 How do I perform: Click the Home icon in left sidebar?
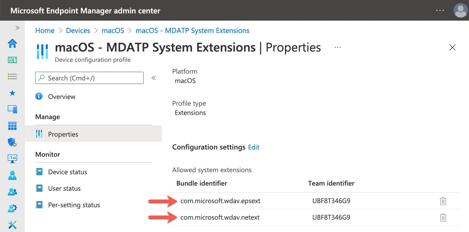click(x=12, y=43)
